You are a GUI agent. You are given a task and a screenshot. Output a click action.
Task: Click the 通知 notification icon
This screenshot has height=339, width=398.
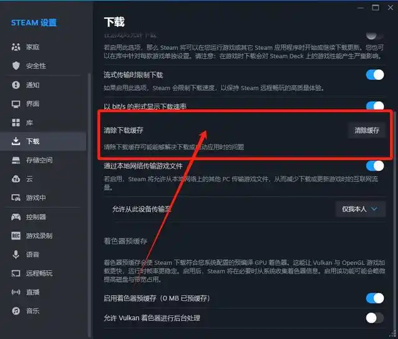click(x=16, y=85)
